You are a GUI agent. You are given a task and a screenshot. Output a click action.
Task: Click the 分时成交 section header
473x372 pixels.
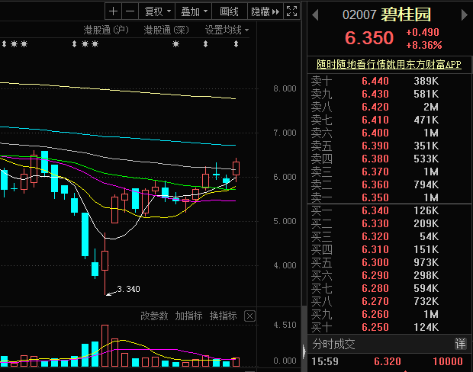click(333, 344)
